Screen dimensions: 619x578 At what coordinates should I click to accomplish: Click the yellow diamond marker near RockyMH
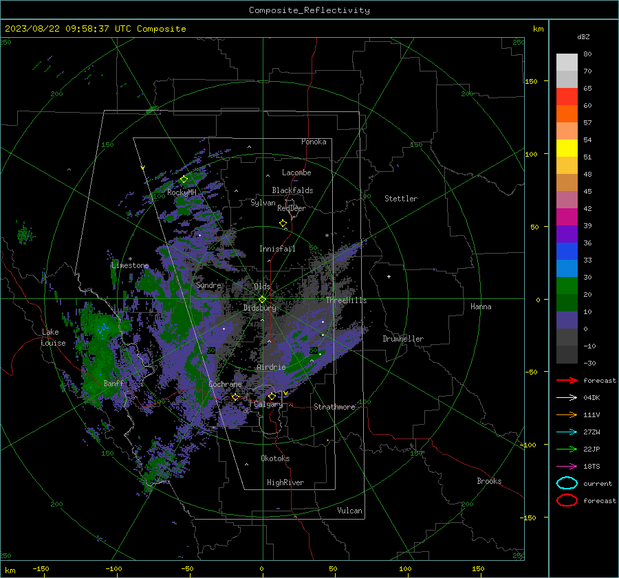(184, 179)
